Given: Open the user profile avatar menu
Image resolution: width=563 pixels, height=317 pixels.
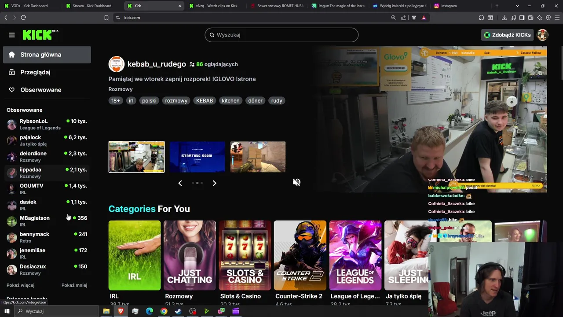Looking at the screenshot, I should tap(542, 35).
